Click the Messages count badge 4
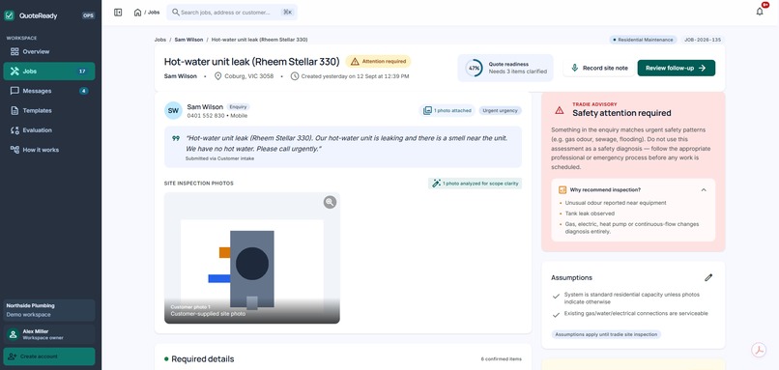 tap(84, 91)
